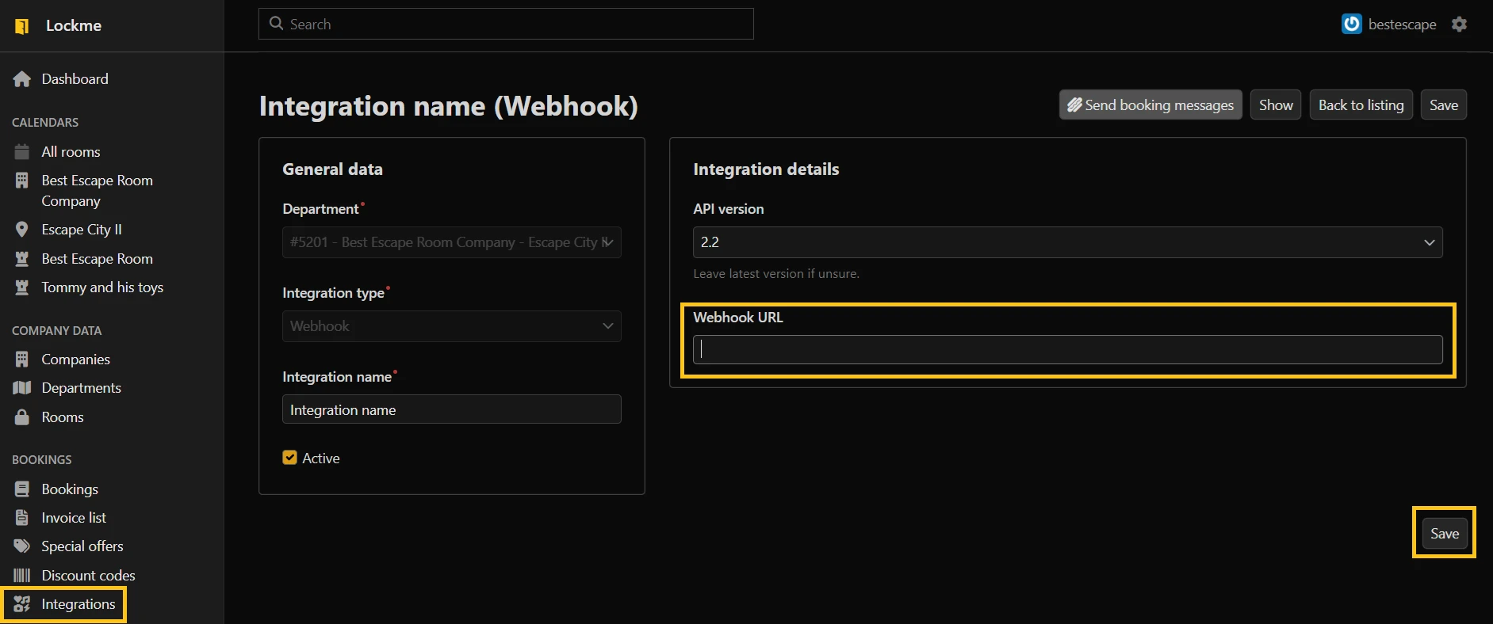Click the Dashboard home icon
The width and height of the screenshot is (1493, 624).
coord(22,79)
